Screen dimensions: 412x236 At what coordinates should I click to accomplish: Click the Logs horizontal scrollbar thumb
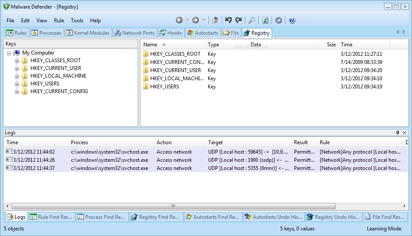pos(173,206)
